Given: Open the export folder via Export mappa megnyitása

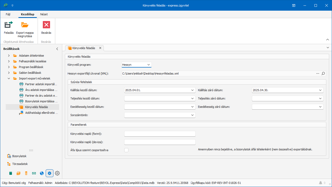Looking at the screenshot, I should (25, 25).
